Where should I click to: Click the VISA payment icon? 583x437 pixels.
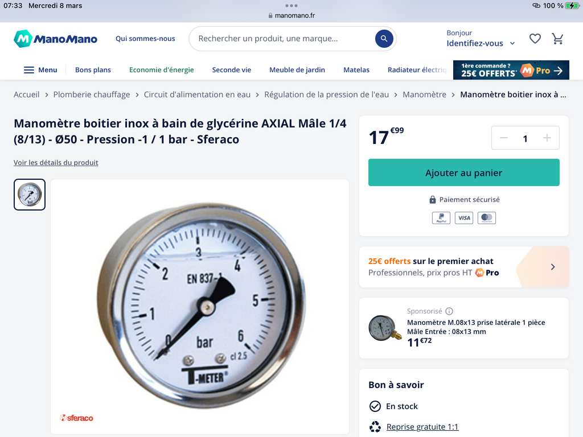pos(464,218)
